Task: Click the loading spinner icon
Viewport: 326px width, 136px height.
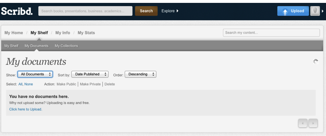Action: 315,61
